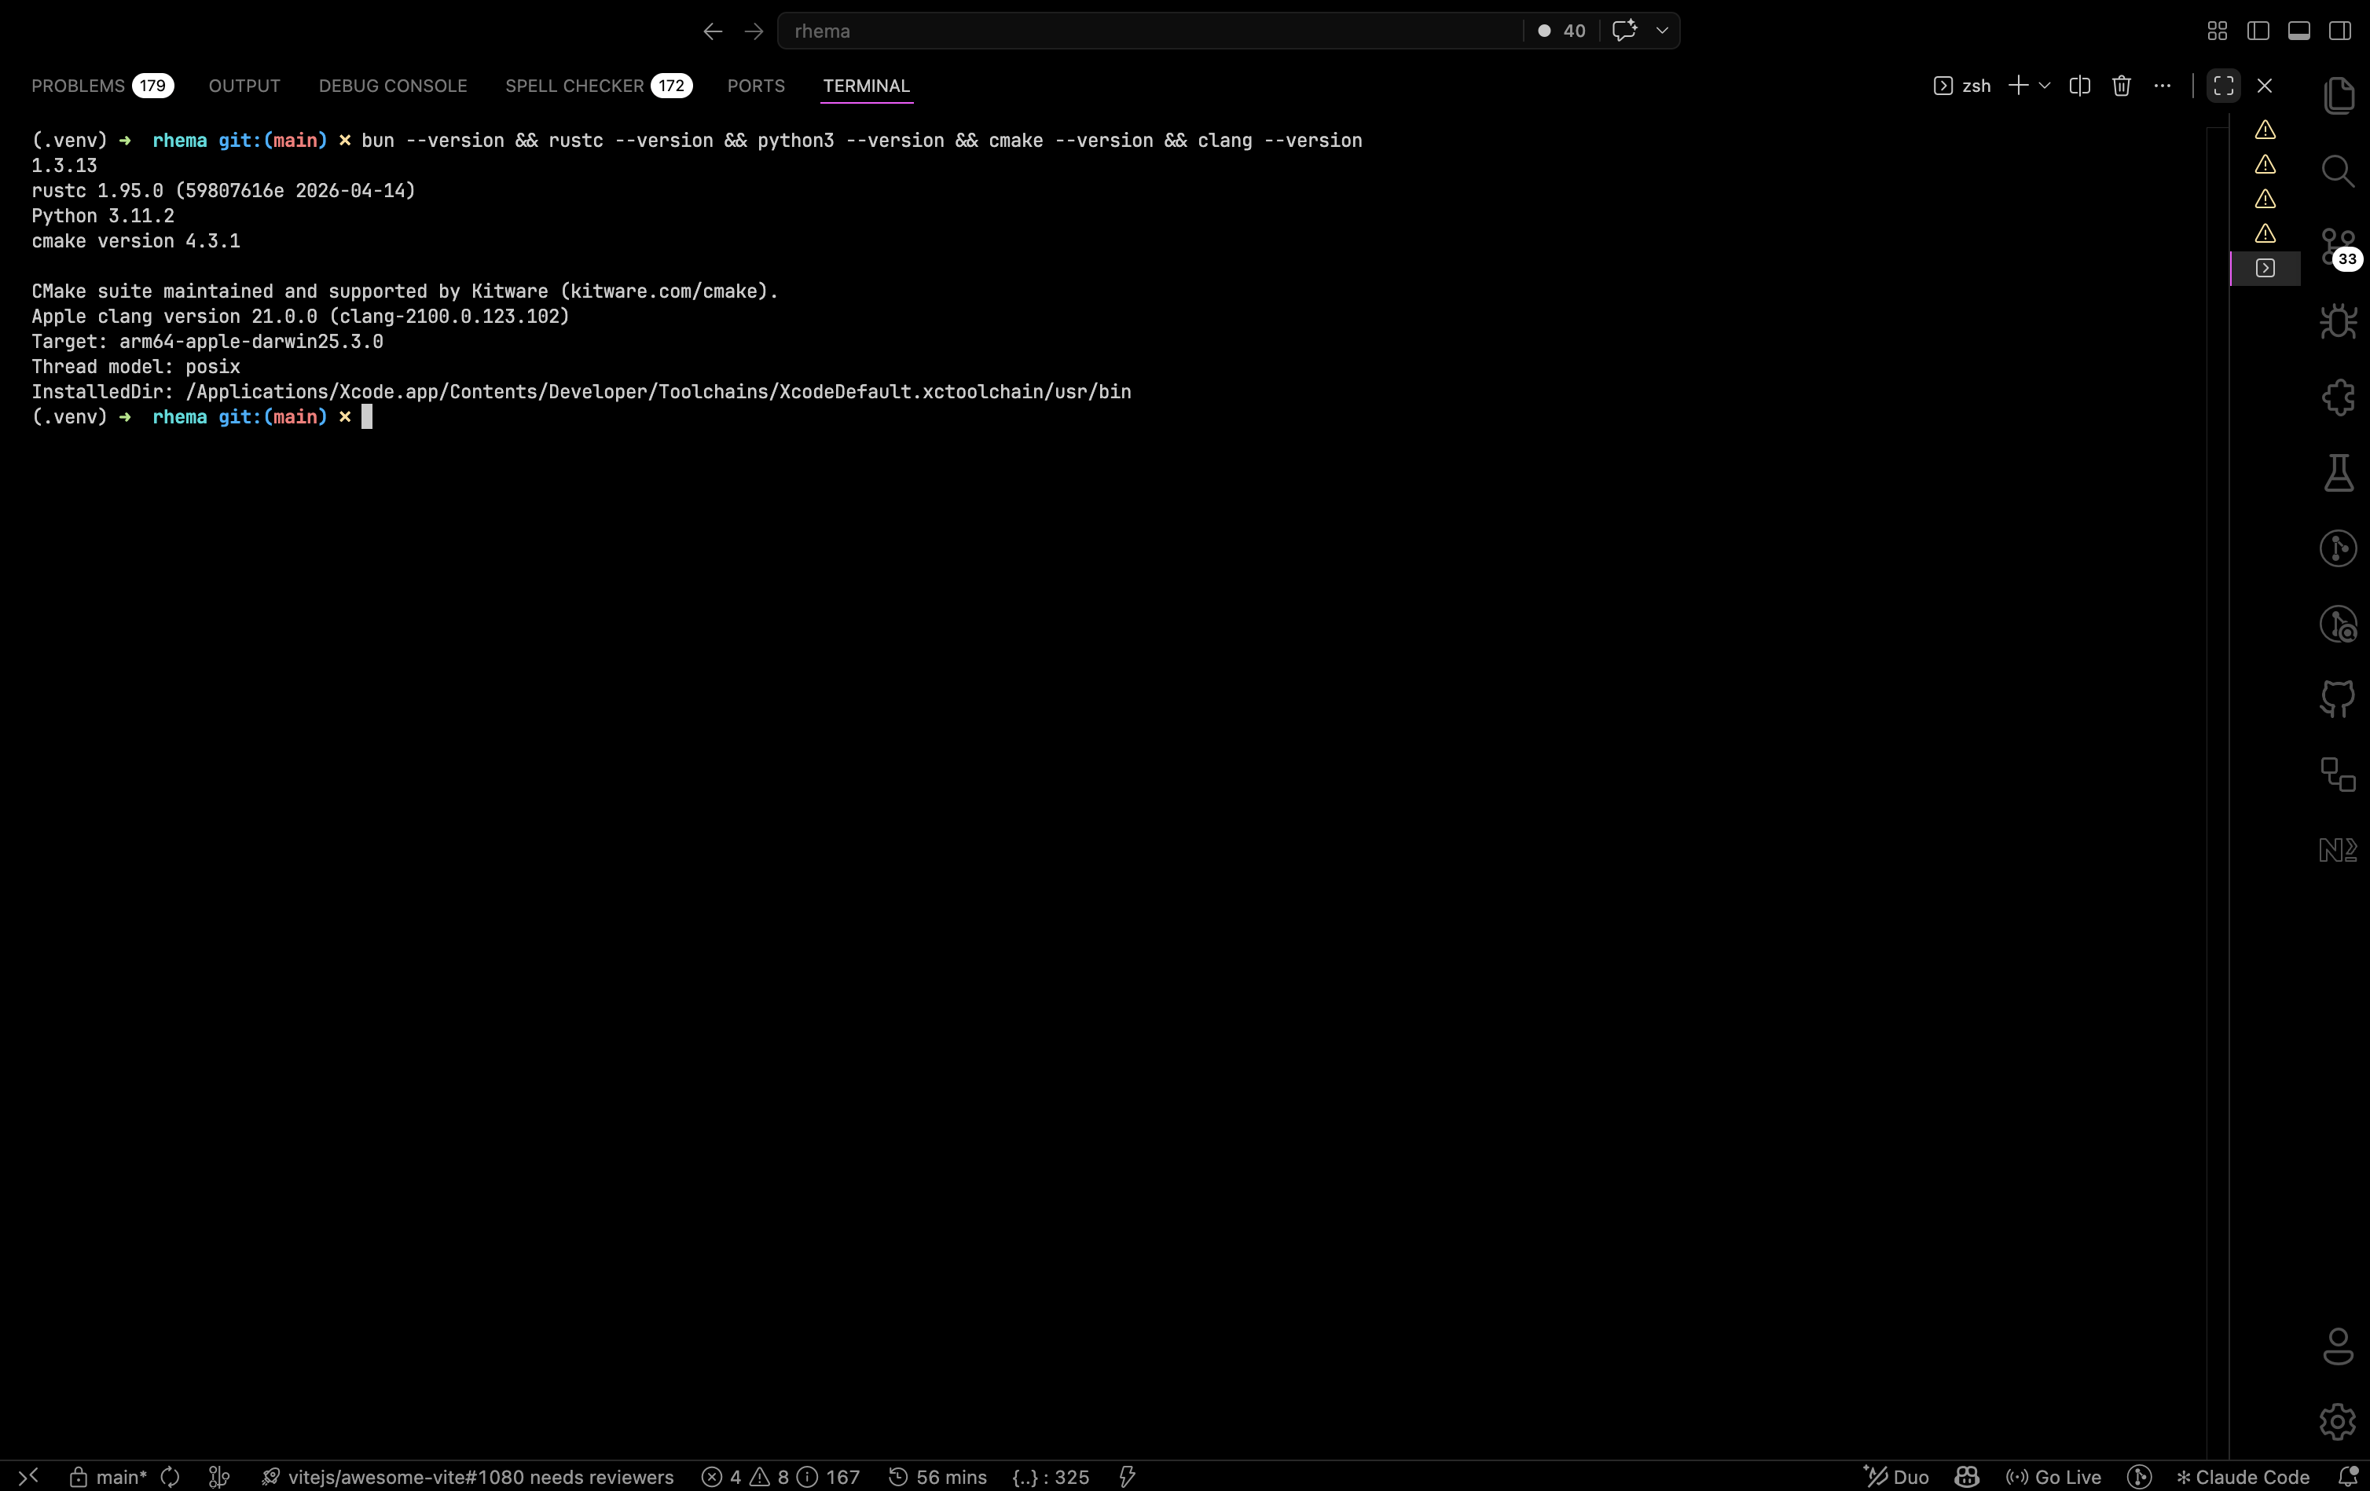Restore panel size with maximize toggle
The height and width of the screenshot is (1491, 2370).
tap(2223, 86)
